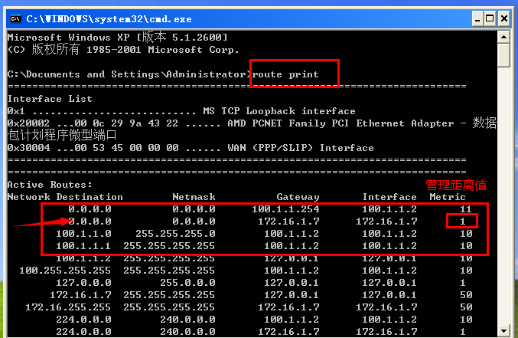The image size is (518, 338).
Task: Click the 0x20002 interface index
Action: [28, 123]
